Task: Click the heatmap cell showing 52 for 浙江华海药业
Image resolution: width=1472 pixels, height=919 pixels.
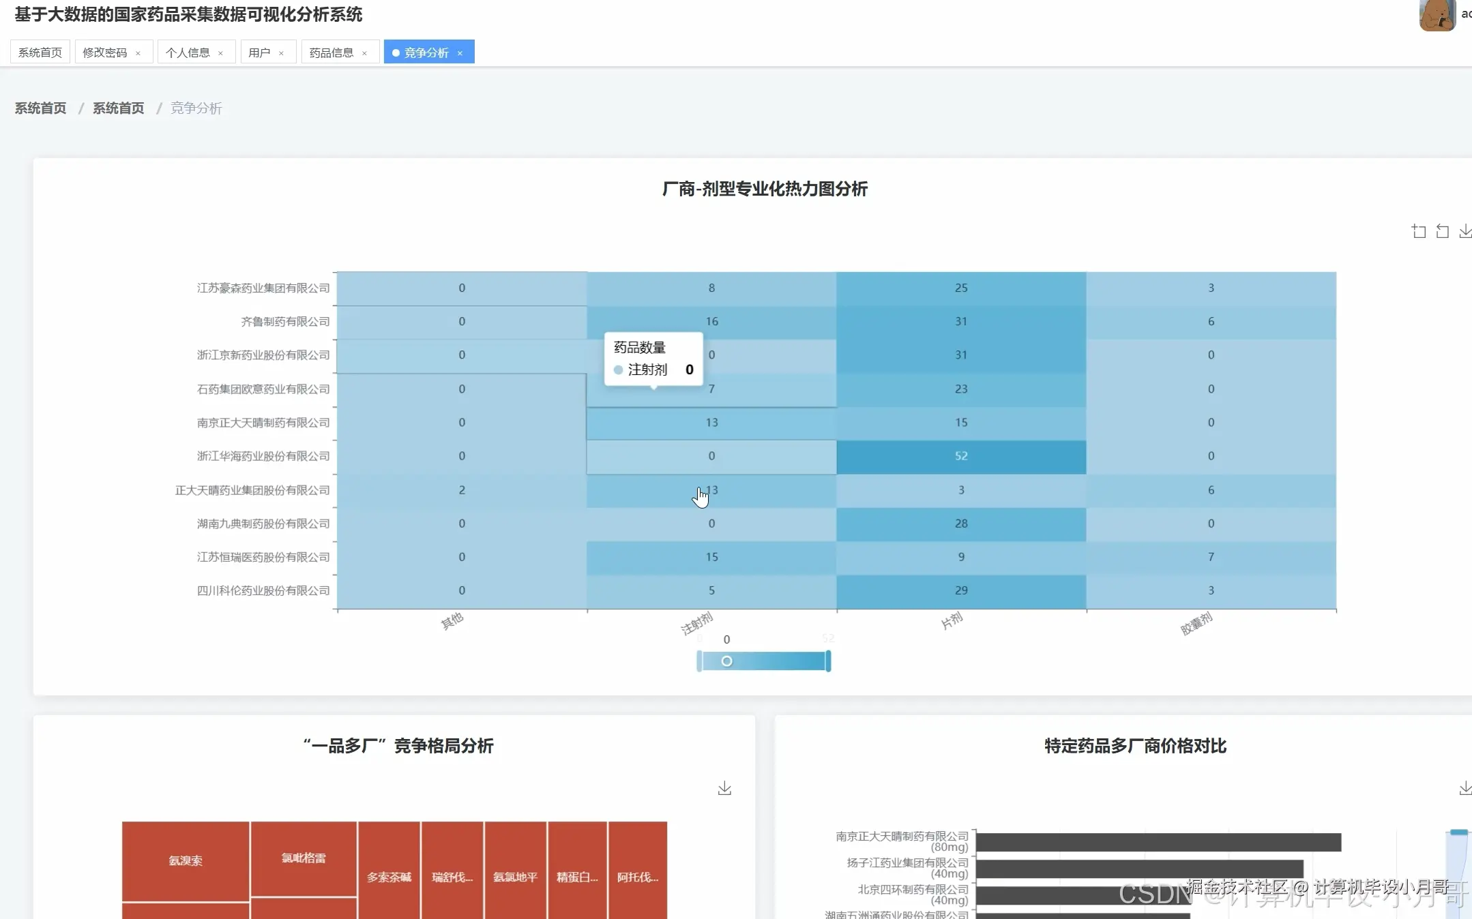Action: tap(960, 456)
